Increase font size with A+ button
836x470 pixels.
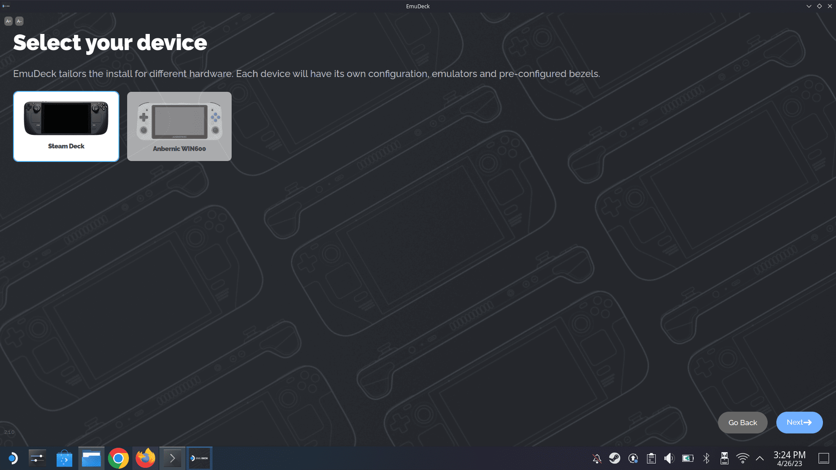click(8, 21)
